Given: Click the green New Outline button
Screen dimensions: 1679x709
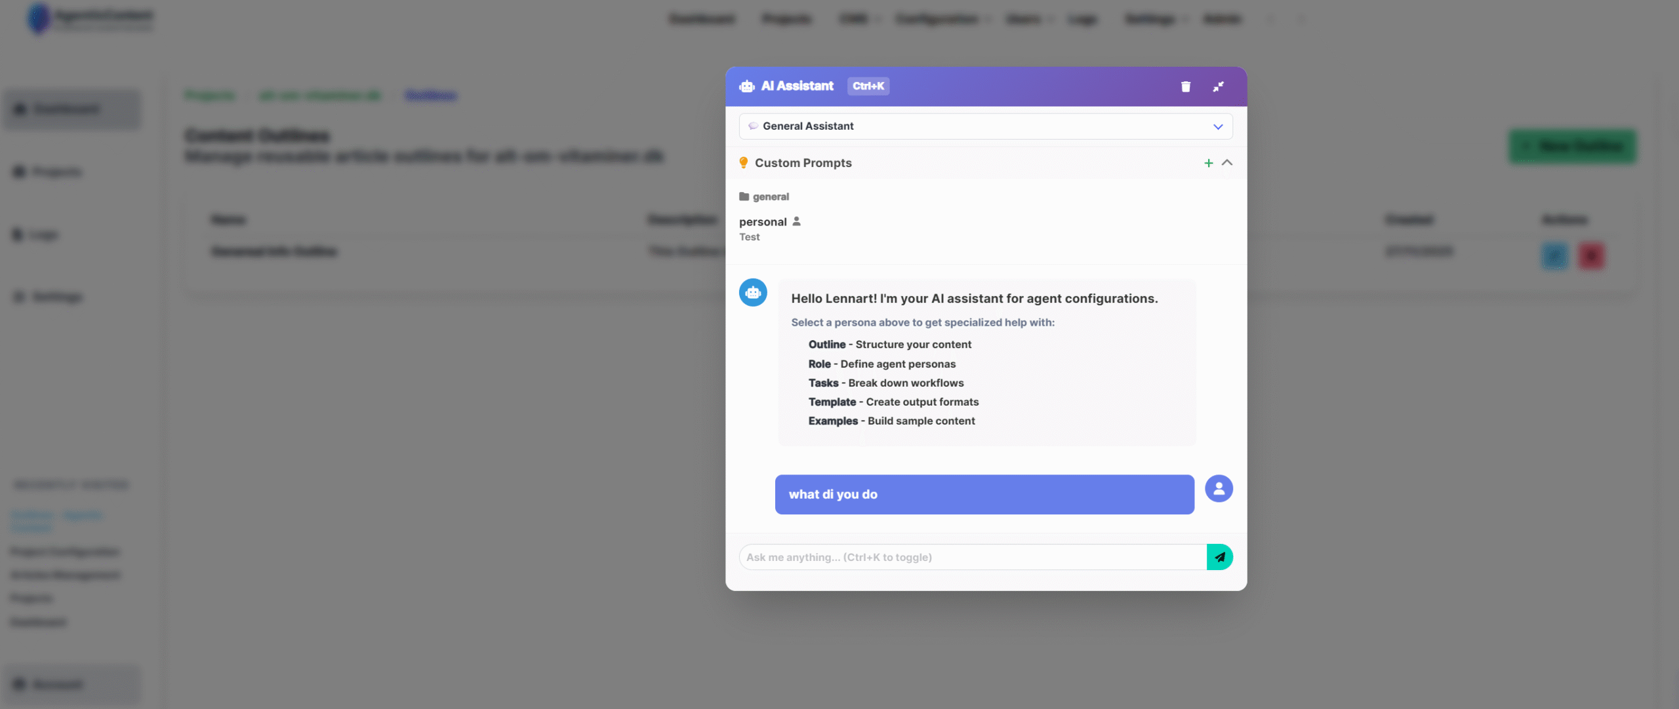Looking at the screenshot, I should pyautogui.click(x=1572, y=146).
